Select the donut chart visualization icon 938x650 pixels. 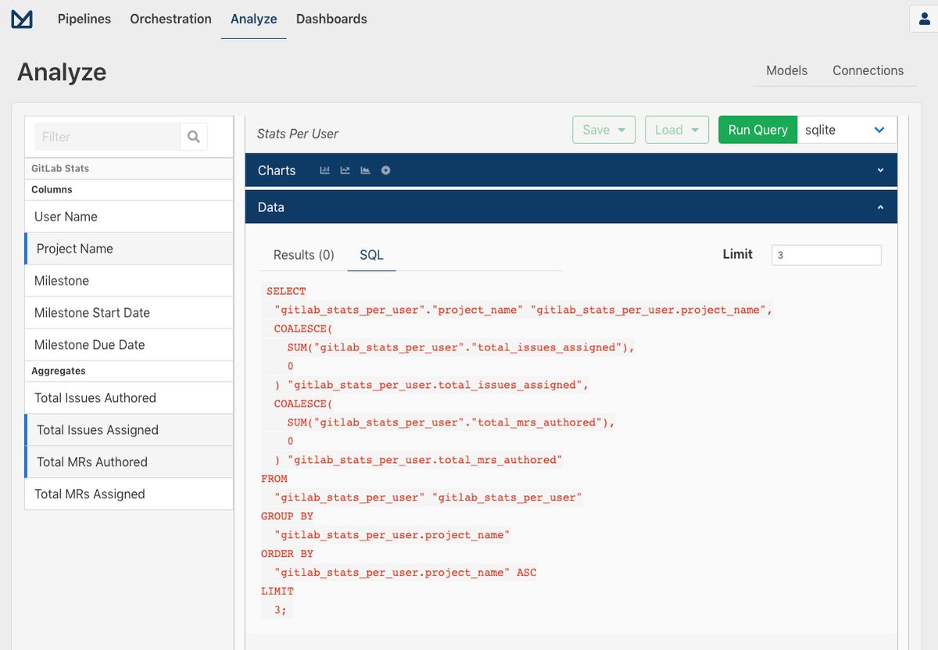pyautogui.click(x=385, y=170)
